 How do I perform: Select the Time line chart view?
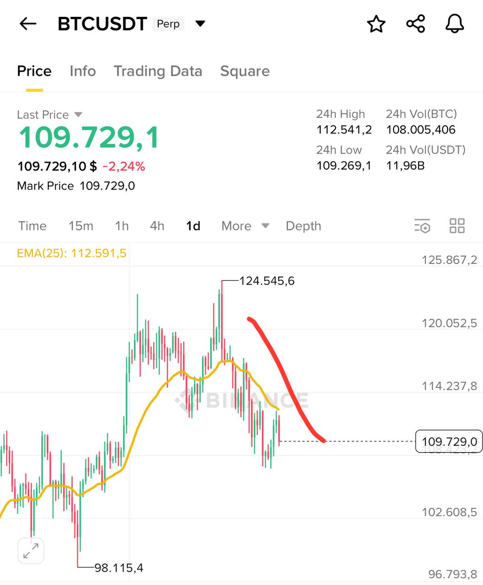pyautogui.click(x=32, y=226)
